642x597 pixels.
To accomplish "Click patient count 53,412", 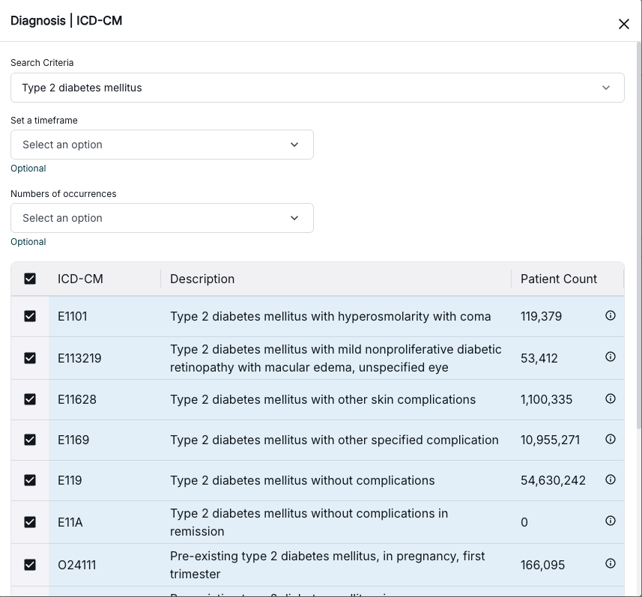I will click(x=539, y=358).
